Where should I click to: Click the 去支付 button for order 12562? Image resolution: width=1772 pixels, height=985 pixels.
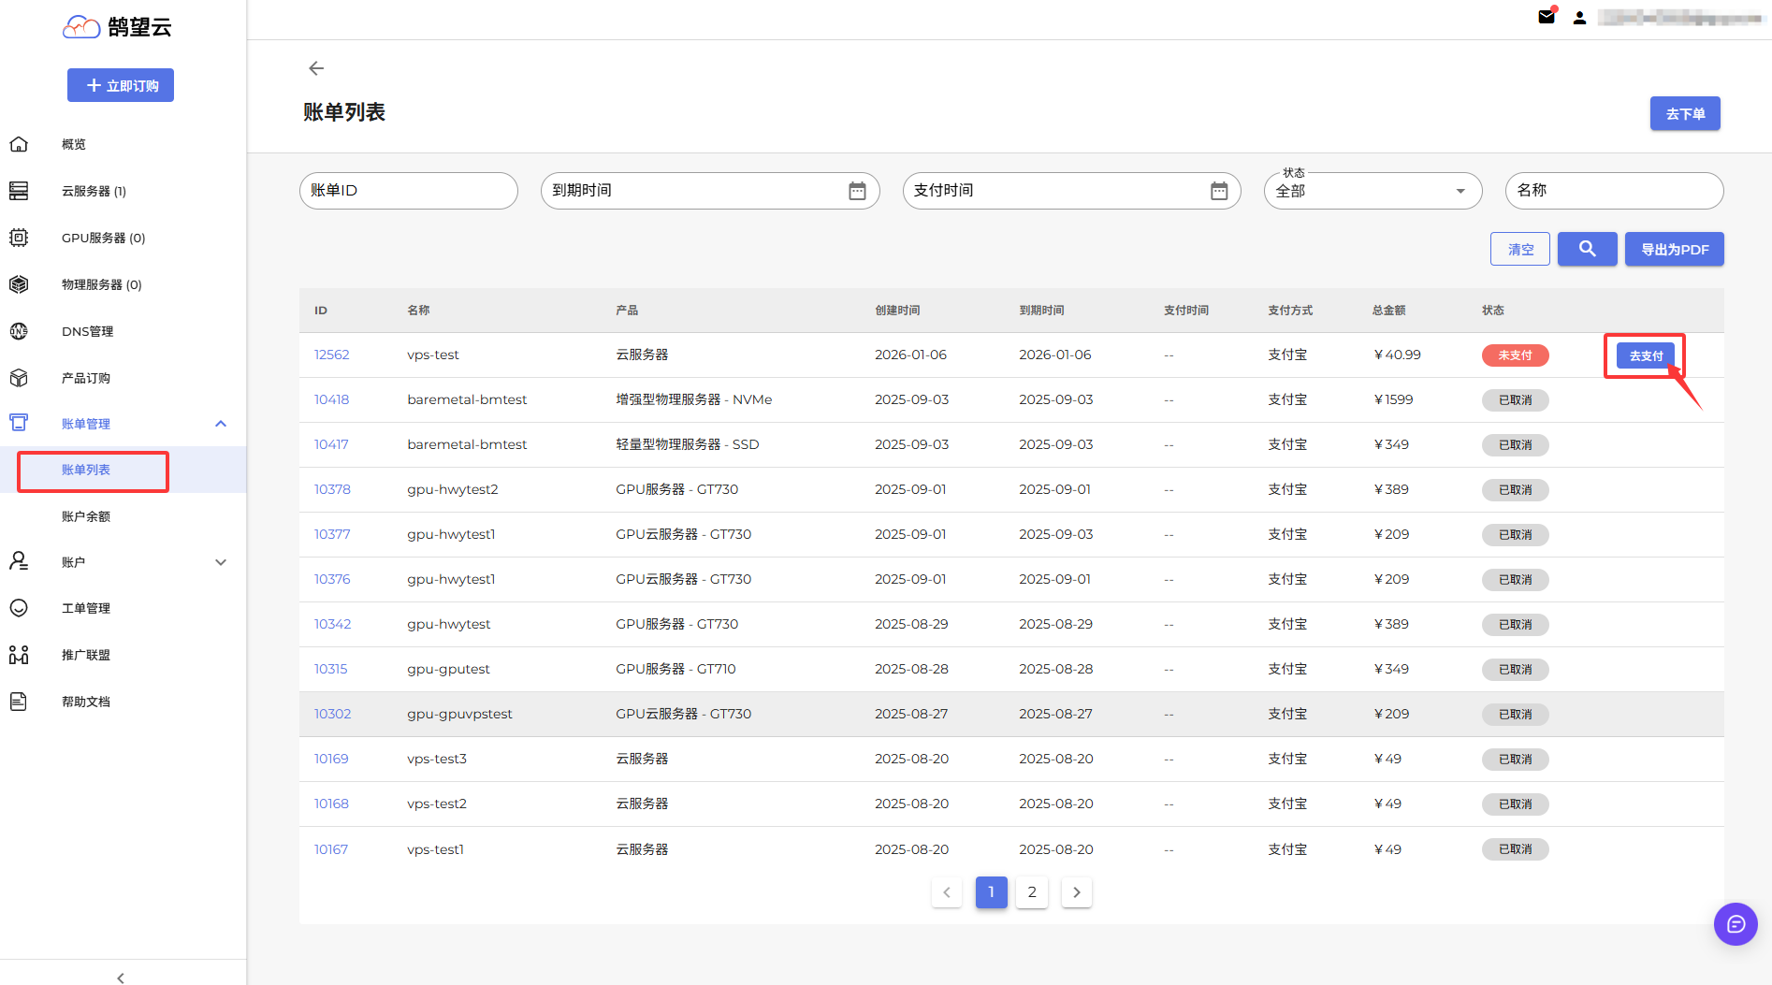coord(1645,355)
